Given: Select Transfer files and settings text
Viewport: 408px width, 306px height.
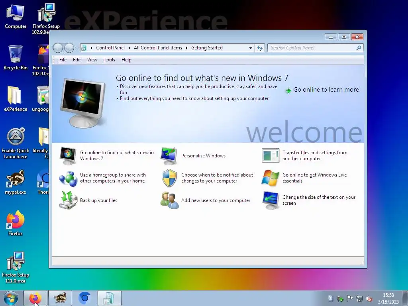Looking at the screenshot, I should (x=315, y=156).
